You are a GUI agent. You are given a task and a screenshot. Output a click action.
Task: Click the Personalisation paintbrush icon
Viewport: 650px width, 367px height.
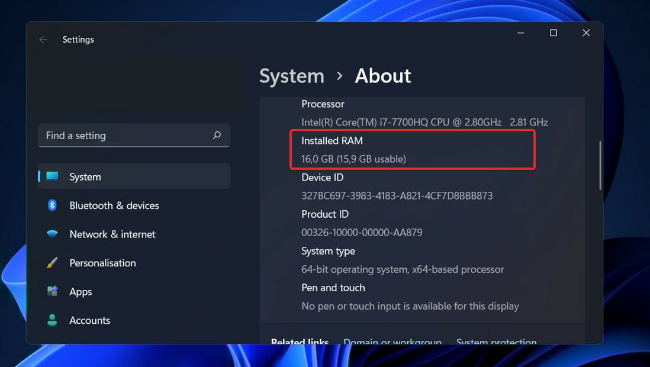click(52, 263)
